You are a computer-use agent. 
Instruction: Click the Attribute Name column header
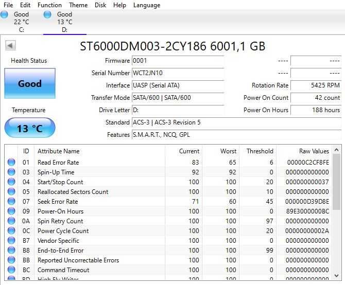100,151
